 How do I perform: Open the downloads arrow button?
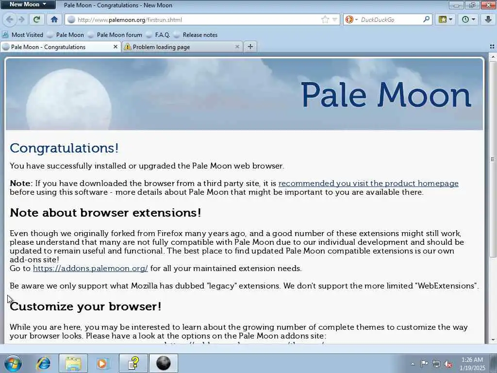(488, 19)
